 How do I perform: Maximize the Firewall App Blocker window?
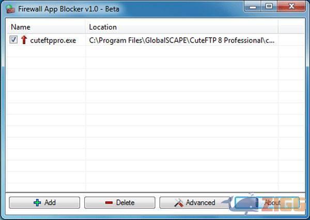pos(269,6)
